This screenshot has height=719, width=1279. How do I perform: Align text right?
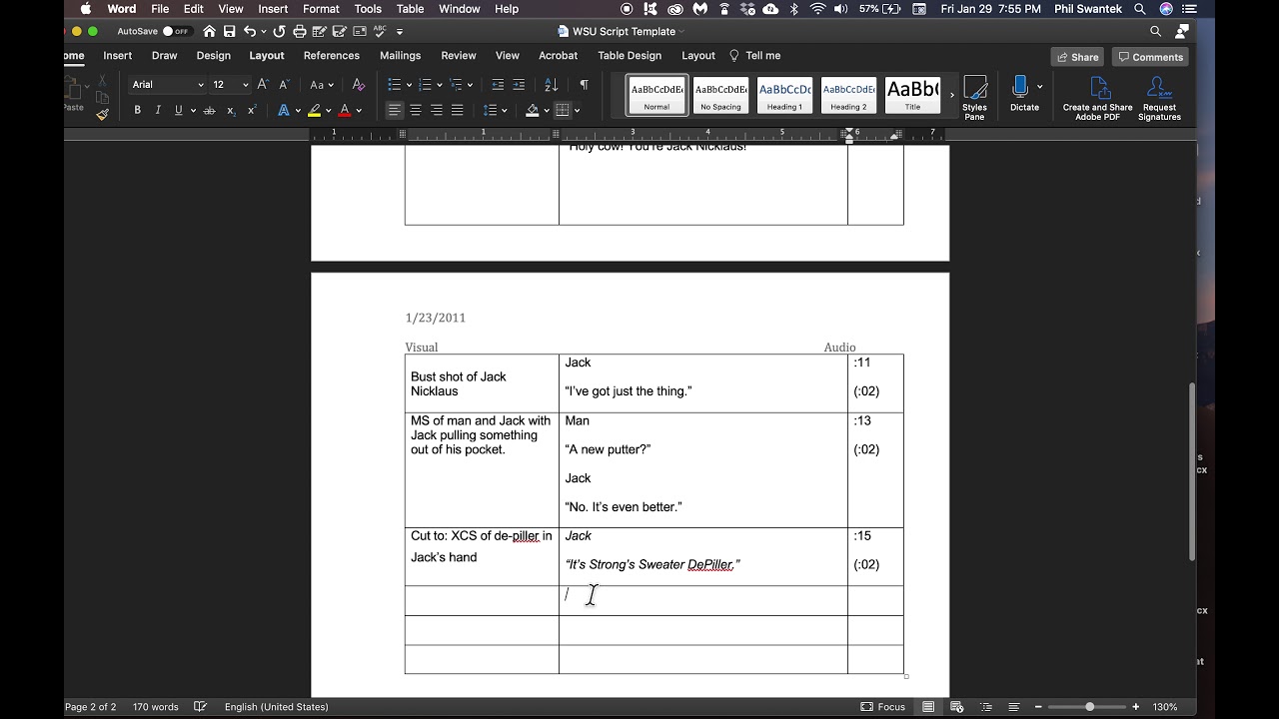click(x=437, y=111)
